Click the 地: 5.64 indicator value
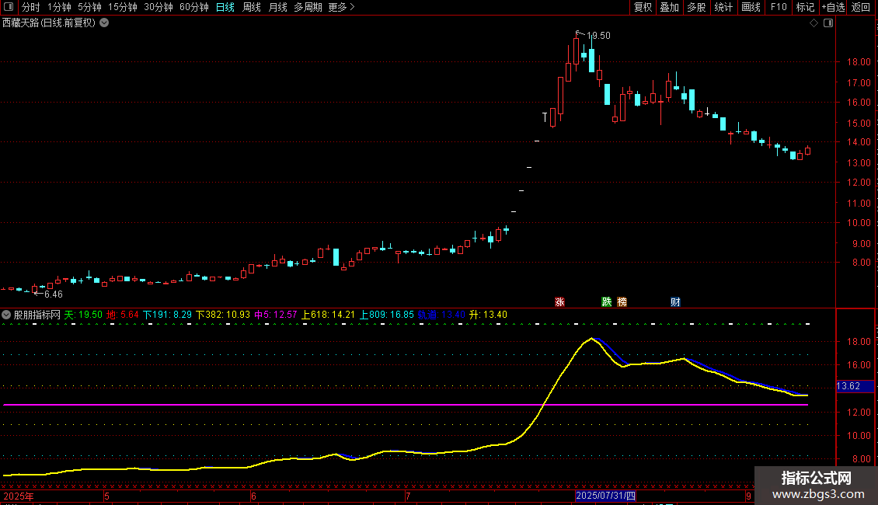Viewport: 878px width, 505px height. coord(123,315)
